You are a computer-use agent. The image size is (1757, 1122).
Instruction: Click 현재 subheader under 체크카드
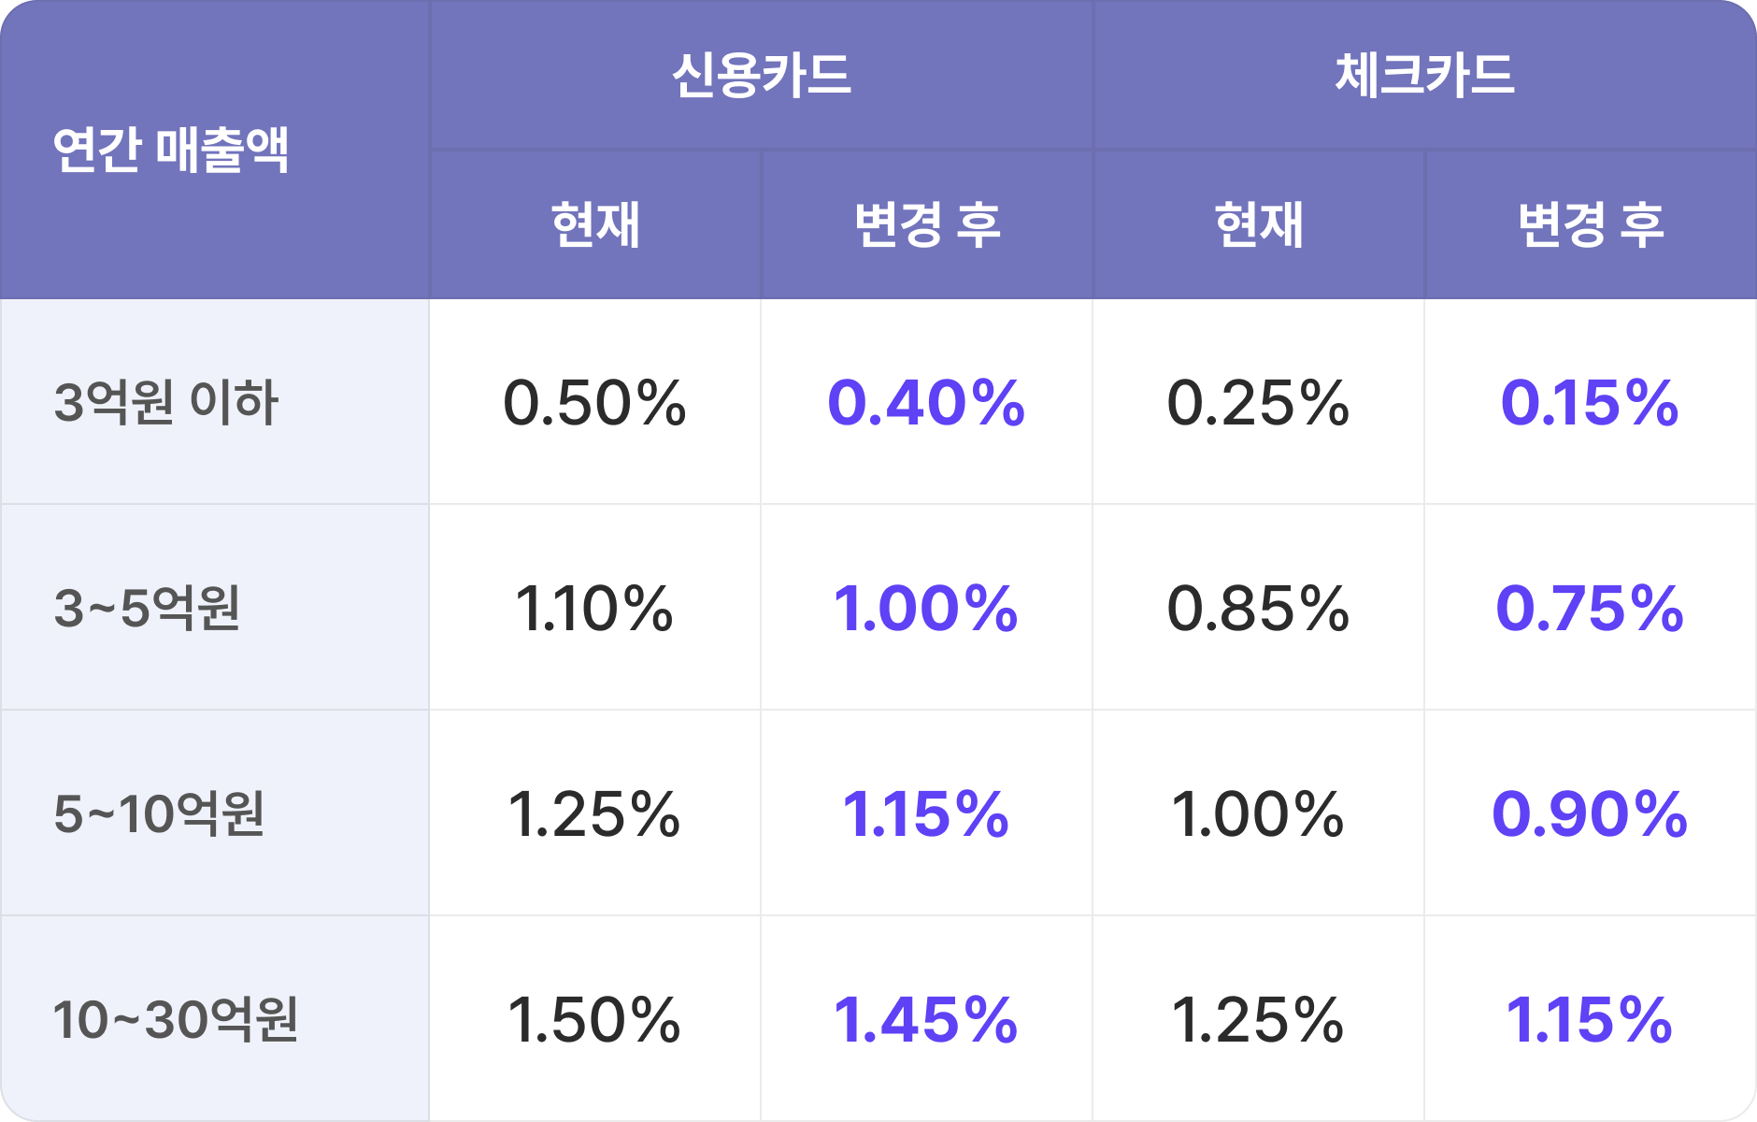coord(1258,225)
